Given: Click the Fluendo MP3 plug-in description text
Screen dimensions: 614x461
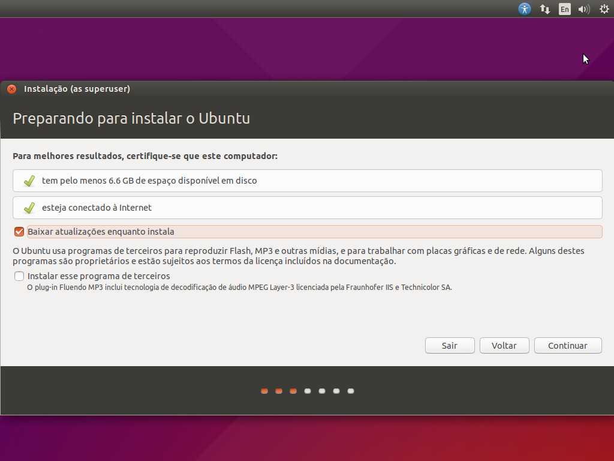Looking at the screenshot, I should point(239,288).
